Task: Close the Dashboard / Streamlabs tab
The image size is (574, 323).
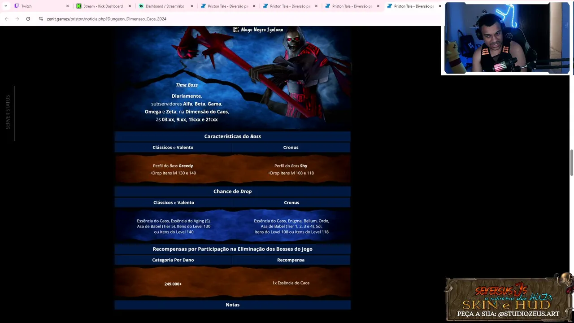Action: 192,6
